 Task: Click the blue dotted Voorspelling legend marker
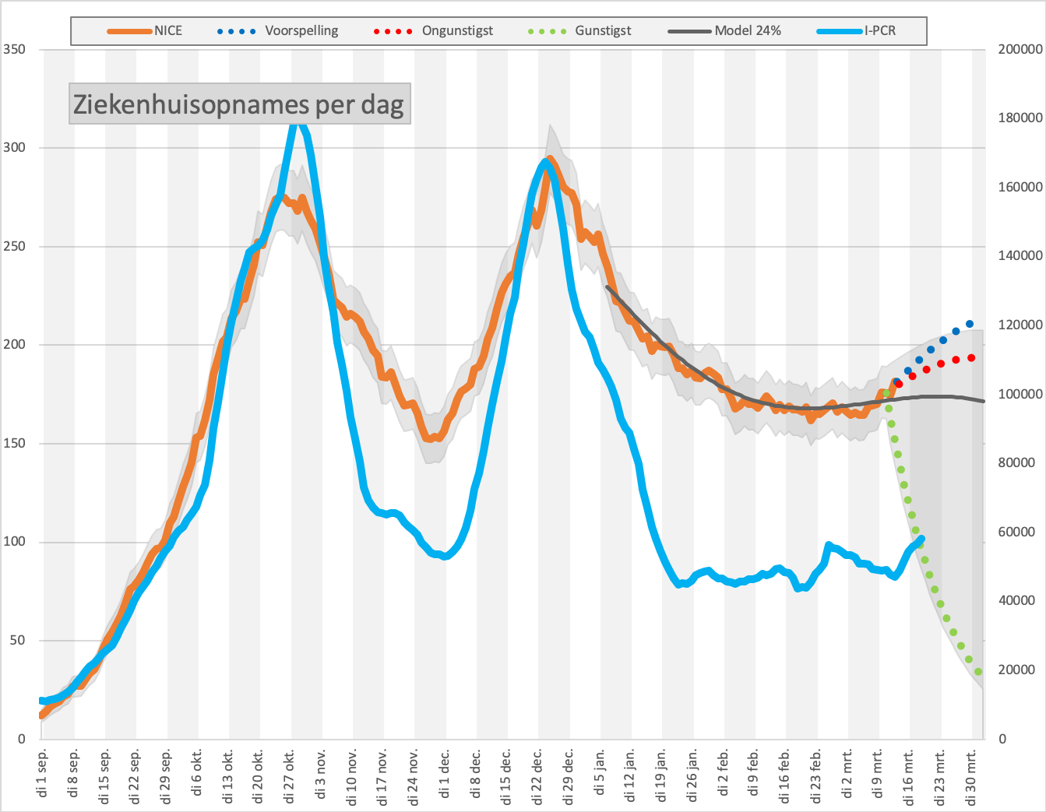click(x=236, y=31)
